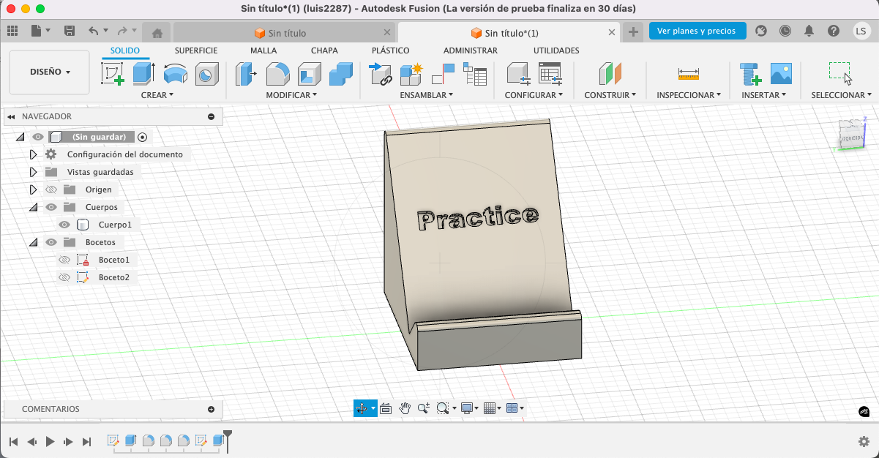Click Ver planes y precios button
The width and height of the screenshot is (879, 458).
[x=697, y=31]
